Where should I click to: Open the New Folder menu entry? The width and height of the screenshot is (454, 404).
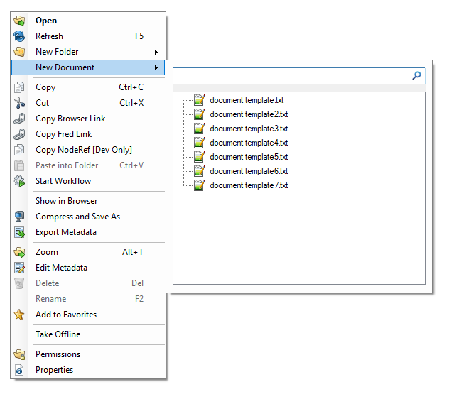pyautogui.click(x=88, y=52)
